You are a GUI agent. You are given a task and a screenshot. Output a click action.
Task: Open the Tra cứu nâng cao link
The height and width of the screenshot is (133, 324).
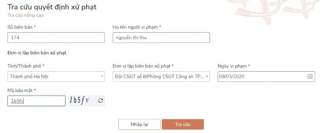click(25, 15)
